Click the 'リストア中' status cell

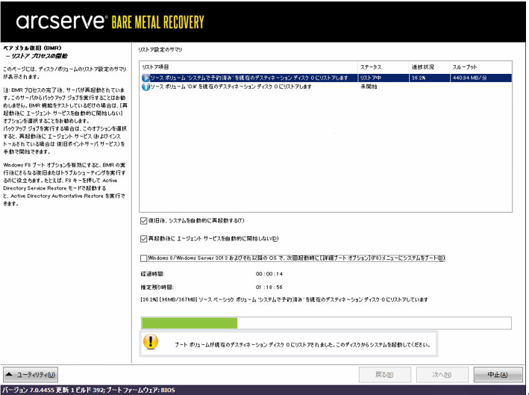pyautogui.click(x=370, y=78)
